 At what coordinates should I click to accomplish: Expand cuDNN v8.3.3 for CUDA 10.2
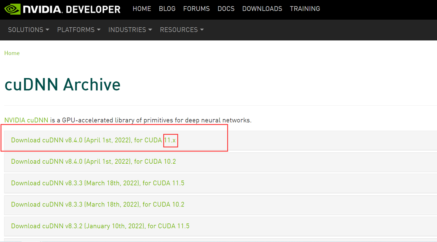coord(98,205)
